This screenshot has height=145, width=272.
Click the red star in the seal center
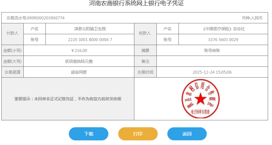200,98
